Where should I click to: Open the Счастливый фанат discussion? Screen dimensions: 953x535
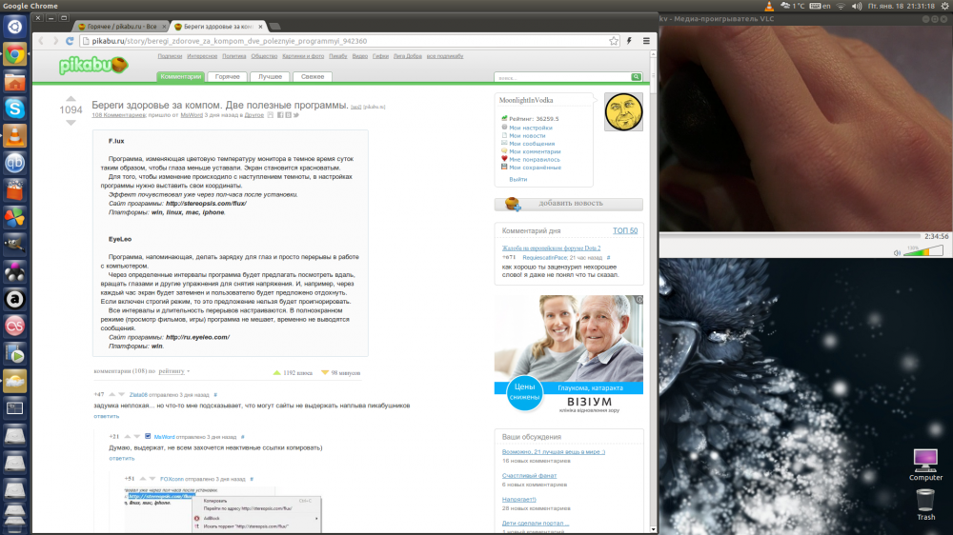(529, 475)
